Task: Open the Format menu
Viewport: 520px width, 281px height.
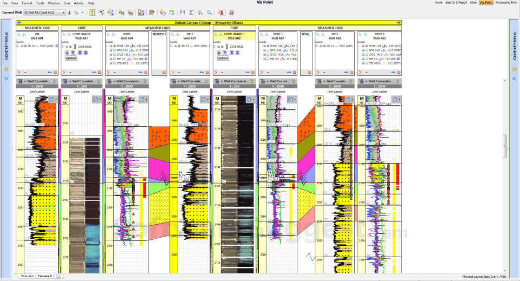Action: pyautogui.click(x=27, y=3)
